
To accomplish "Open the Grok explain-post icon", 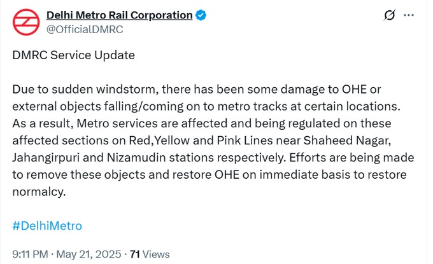I will click(x=389, y=15).
